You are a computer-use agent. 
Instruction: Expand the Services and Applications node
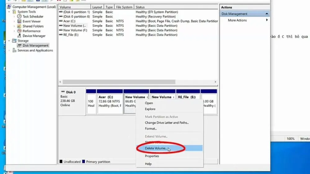pos(9,50)
